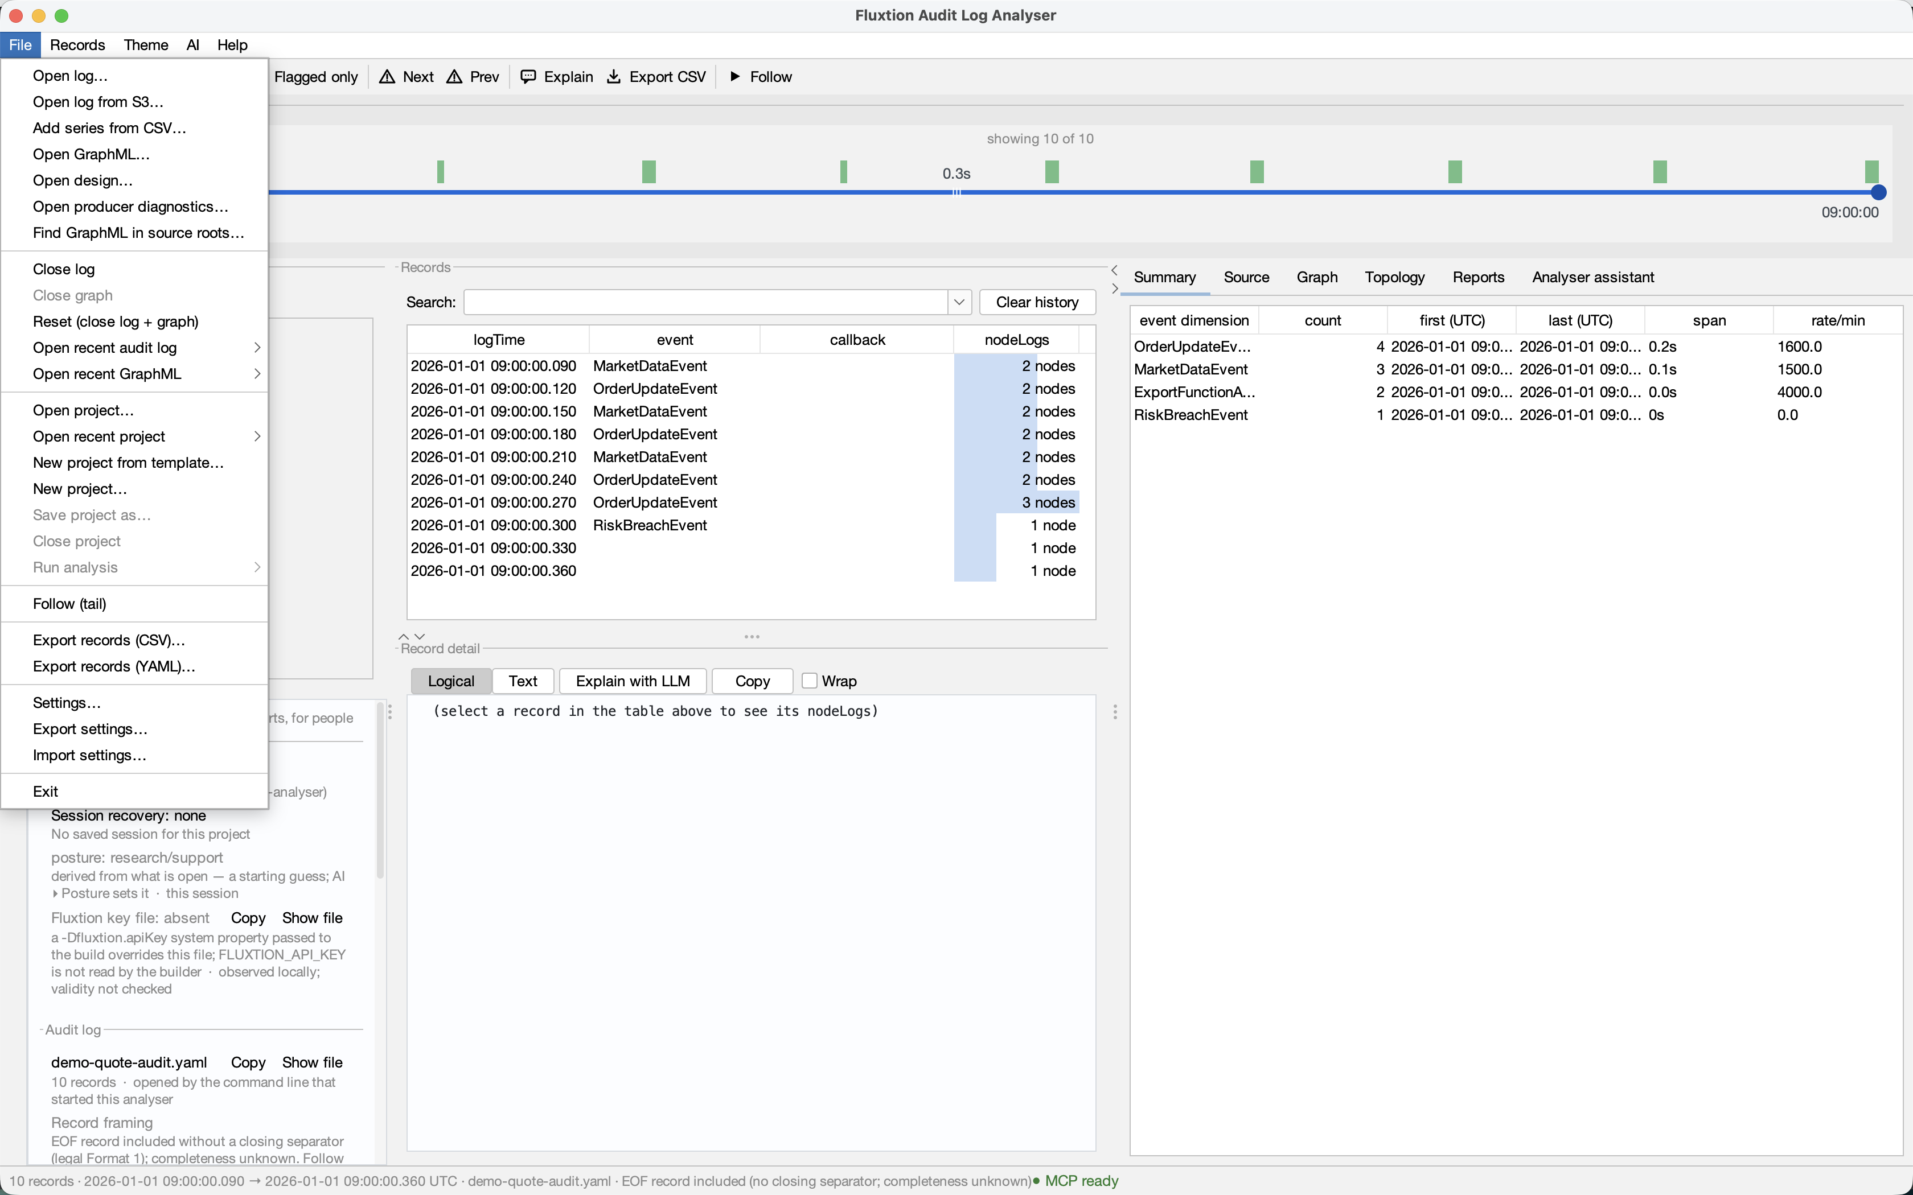Viewport: 1913px width, 1195px height.
Task: Click in the Search input field
Action: (x=705, y=302)
